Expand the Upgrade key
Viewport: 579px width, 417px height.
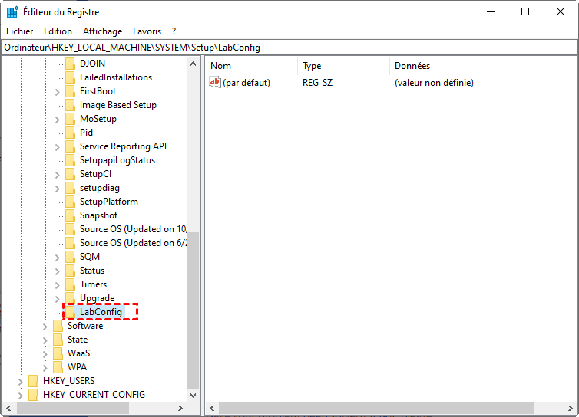pos(58,299)
